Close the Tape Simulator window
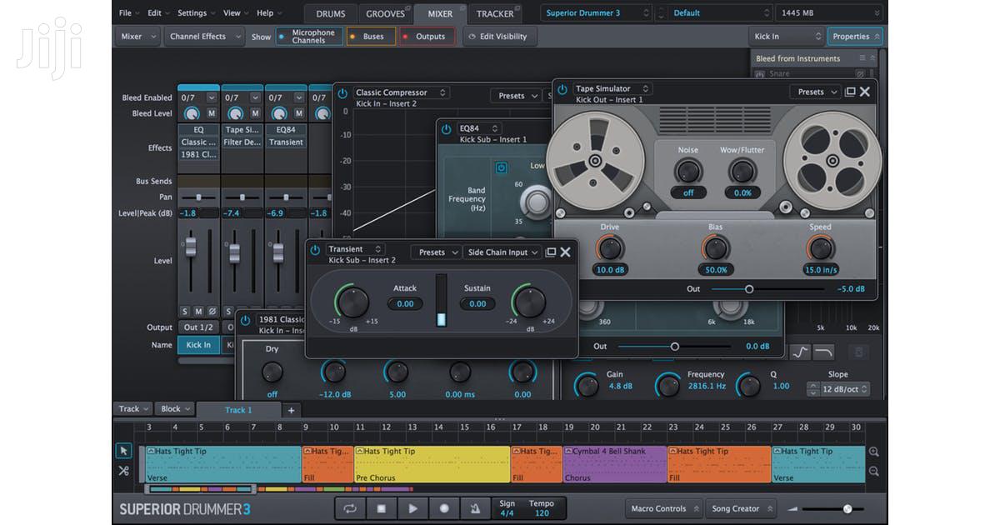Screen dimensions: 1000x525 point(865,92)
